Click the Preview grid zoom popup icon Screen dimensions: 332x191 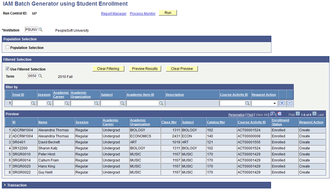[272, 114]
